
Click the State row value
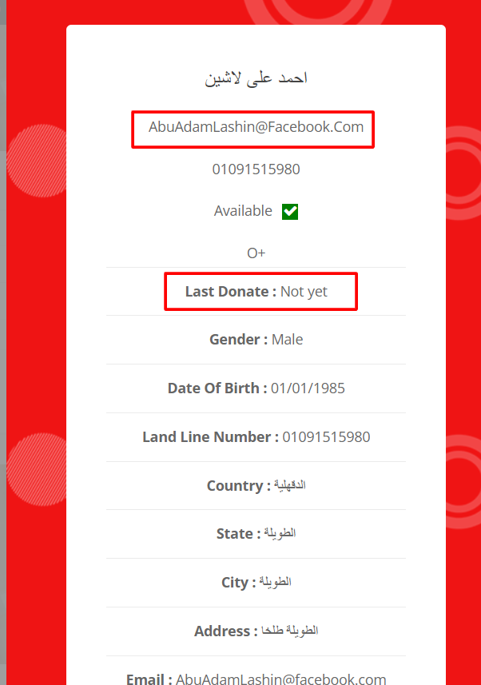coord(280,533)
